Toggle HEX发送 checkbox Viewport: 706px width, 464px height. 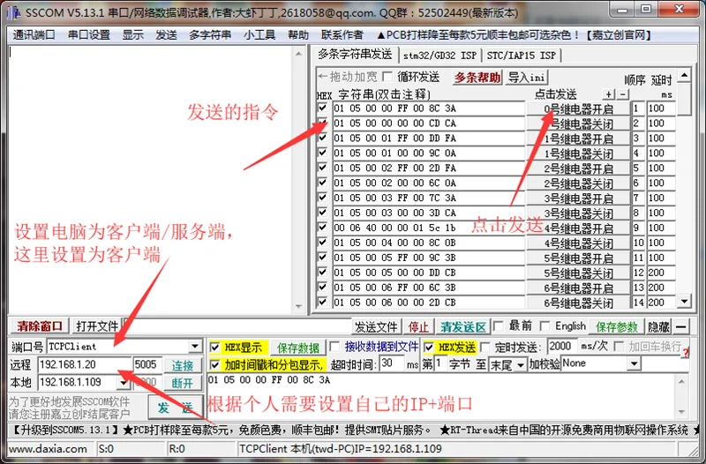(429, 348)
